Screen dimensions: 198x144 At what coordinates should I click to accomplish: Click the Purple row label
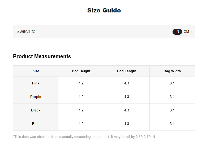click(36, 97)
